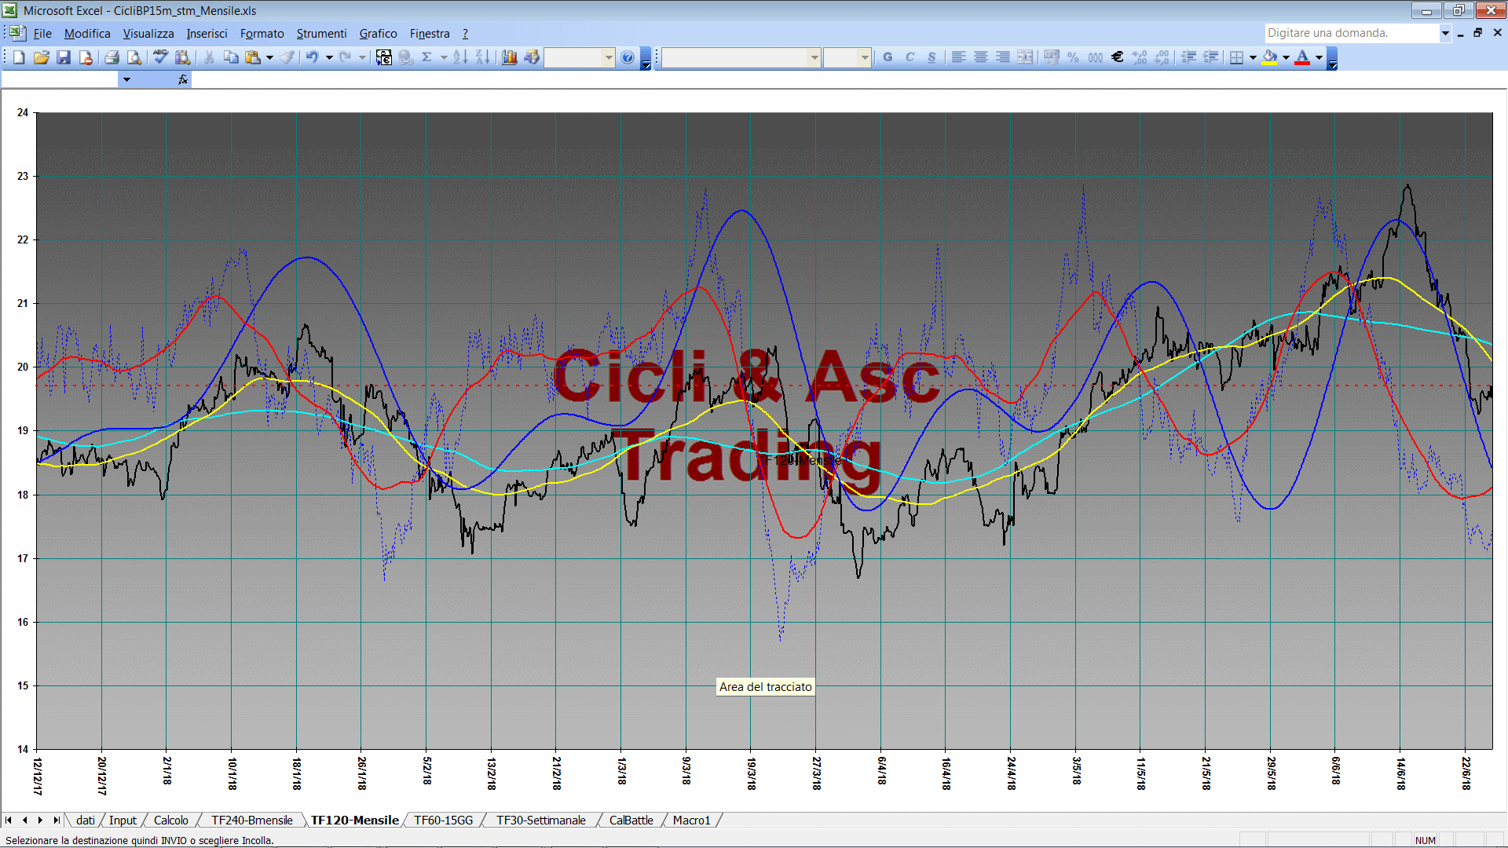Click the Undo arrow icon
1508x848 pixels.
[313, 57]
